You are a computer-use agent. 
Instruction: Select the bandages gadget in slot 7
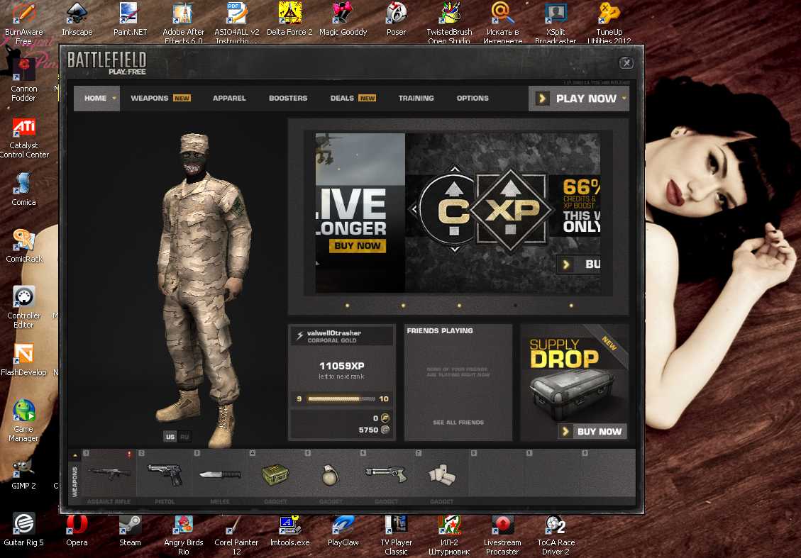point(441,474)
